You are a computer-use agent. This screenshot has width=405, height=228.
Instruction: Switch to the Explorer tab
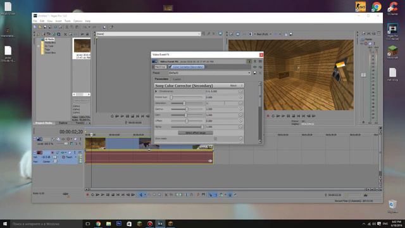pos(63,123)
